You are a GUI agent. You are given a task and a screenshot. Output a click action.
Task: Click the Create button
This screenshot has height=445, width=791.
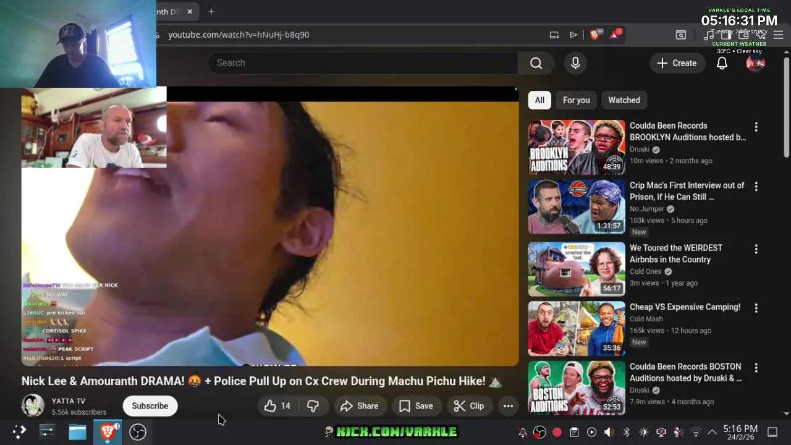pos(677,63)
